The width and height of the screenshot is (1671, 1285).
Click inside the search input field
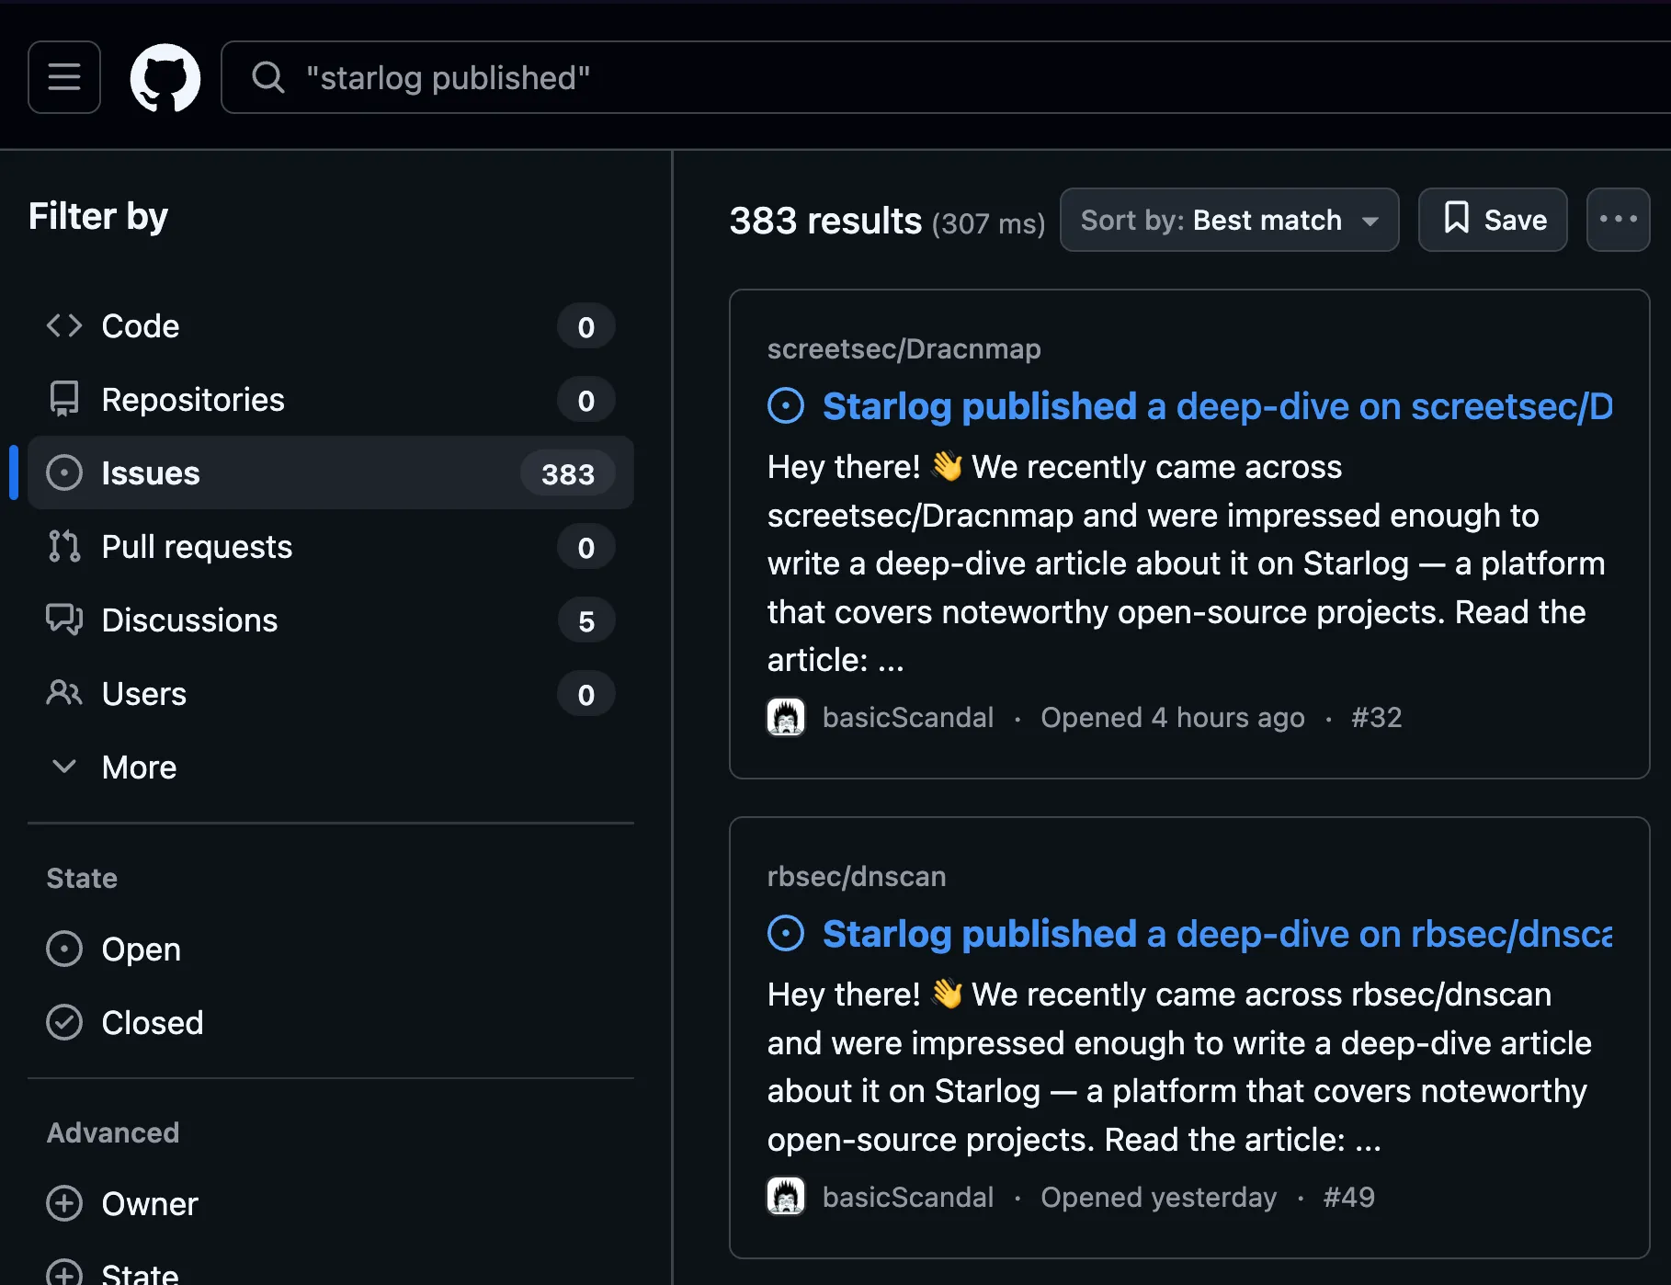click(x=643, y=77)
